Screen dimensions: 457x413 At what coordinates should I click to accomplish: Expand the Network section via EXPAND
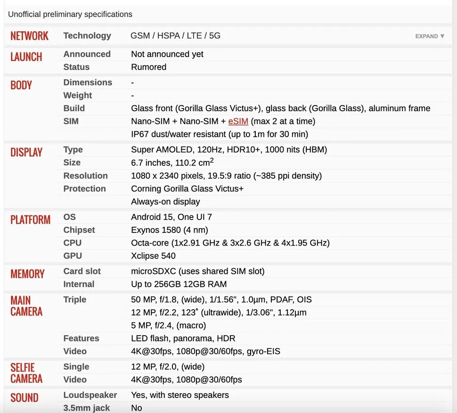coord(430,36)
